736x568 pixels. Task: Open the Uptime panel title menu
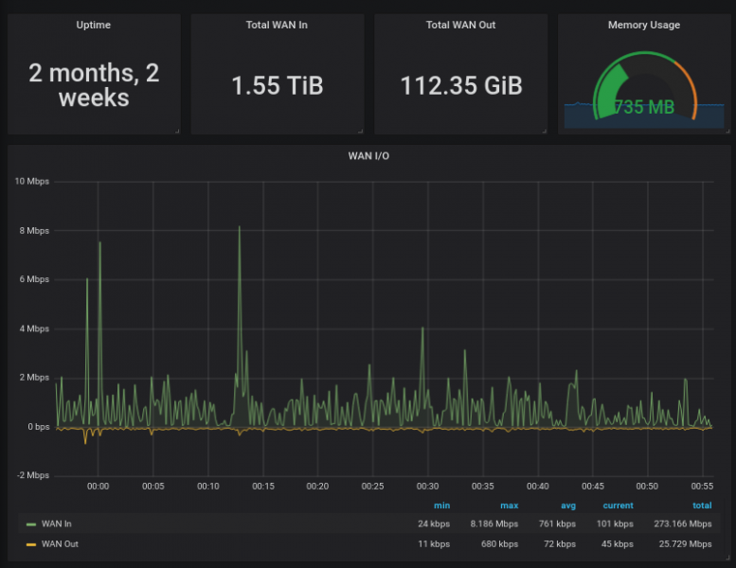tap(93, 25)
